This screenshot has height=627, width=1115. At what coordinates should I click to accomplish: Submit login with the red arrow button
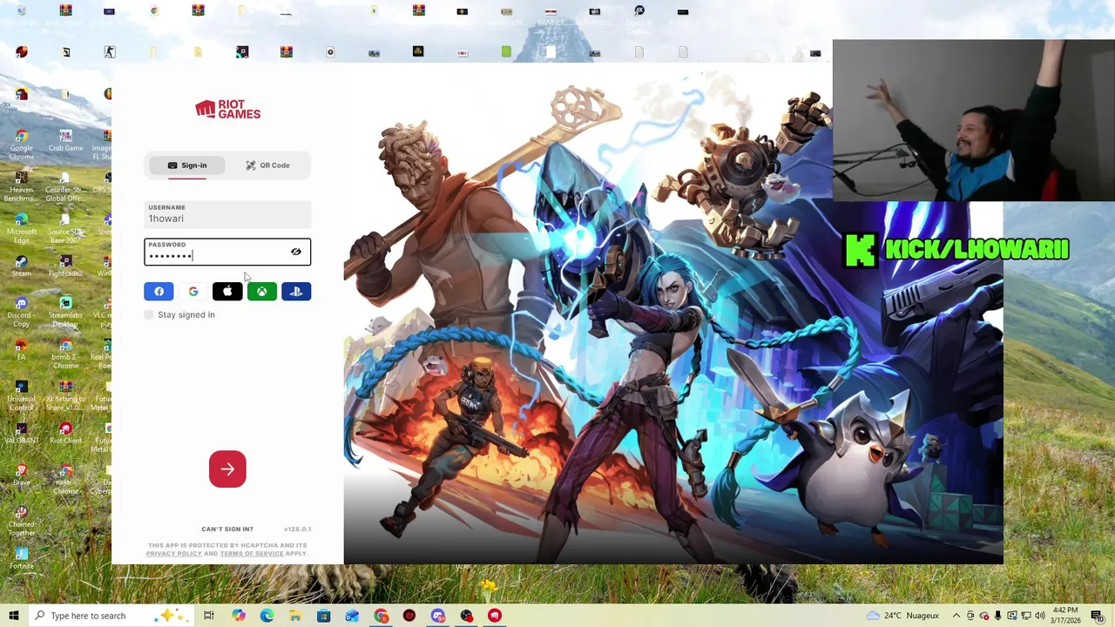(x=227, y=469)
